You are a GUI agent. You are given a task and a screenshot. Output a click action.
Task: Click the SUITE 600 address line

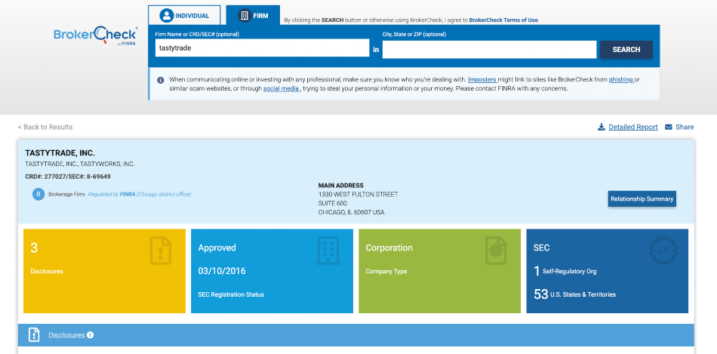pos(332,203)
